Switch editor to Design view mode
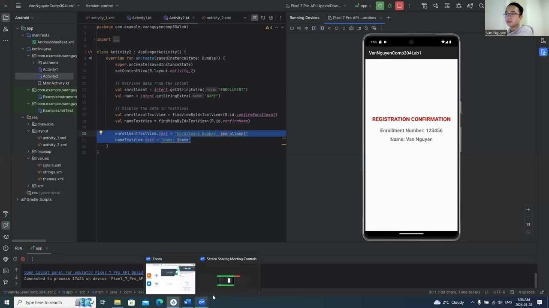 [271, 18]
